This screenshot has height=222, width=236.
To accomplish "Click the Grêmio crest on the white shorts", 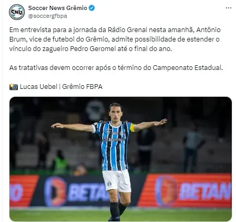I will pyautogui.click(x=109, y=184).
